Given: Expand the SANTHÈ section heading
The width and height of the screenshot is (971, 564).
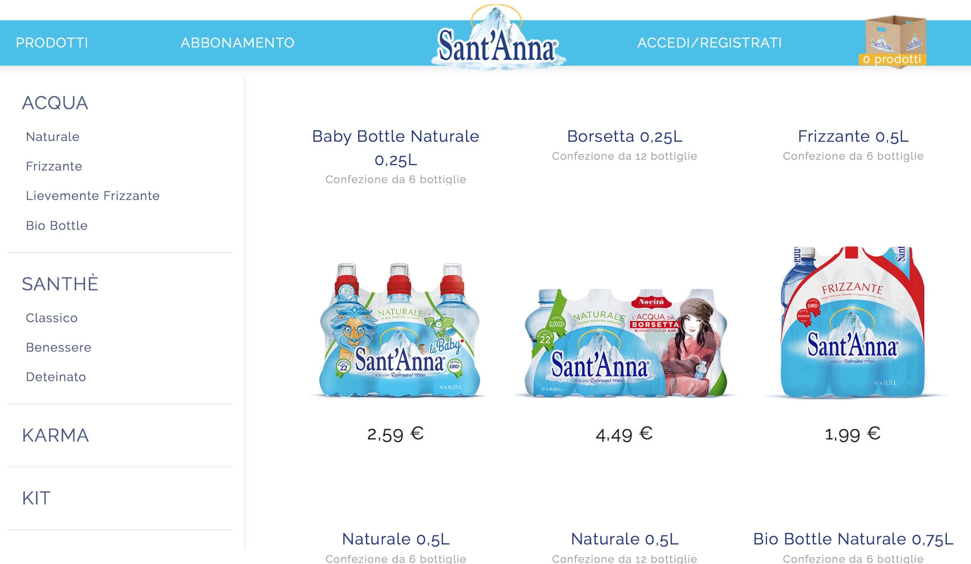Looking at the screenshot, I should coord(60,284).
